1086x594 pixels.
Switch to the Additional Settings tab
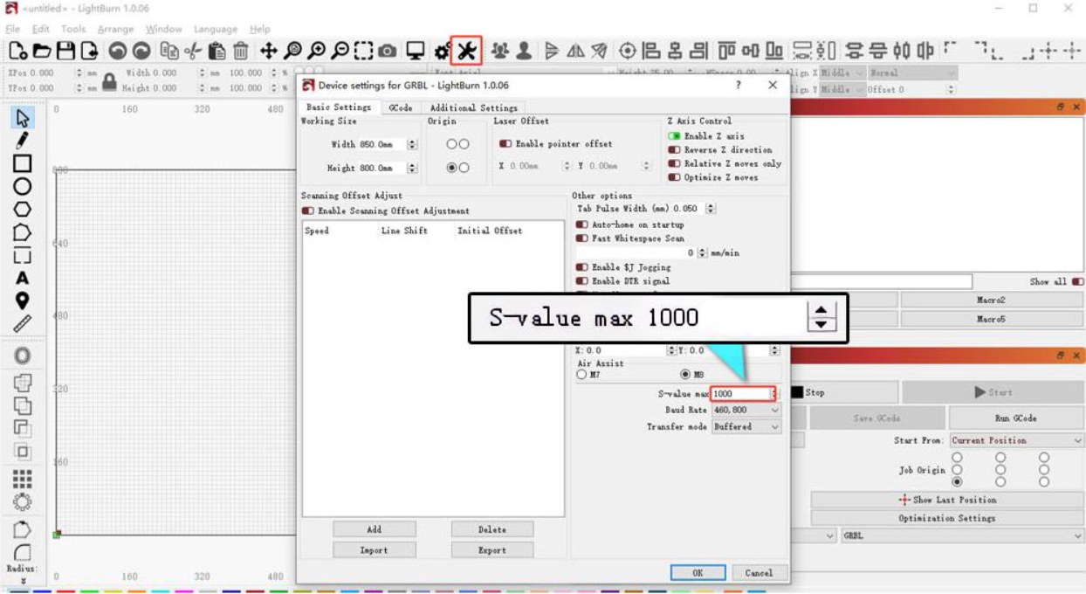474,107
